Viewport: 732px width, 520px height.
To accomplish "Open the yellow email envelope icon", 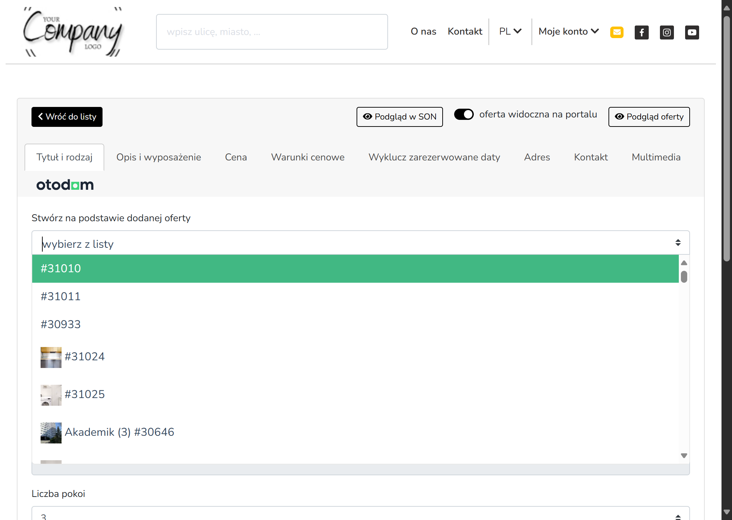I will tap(617, 32).
